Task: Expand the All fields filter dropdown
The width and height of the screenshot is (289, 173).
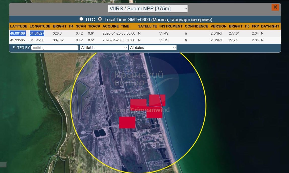Action: point(104,48)
